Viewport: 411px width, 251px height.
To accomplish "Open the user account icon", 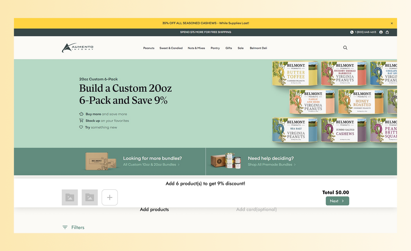I will tap(381, 32).
